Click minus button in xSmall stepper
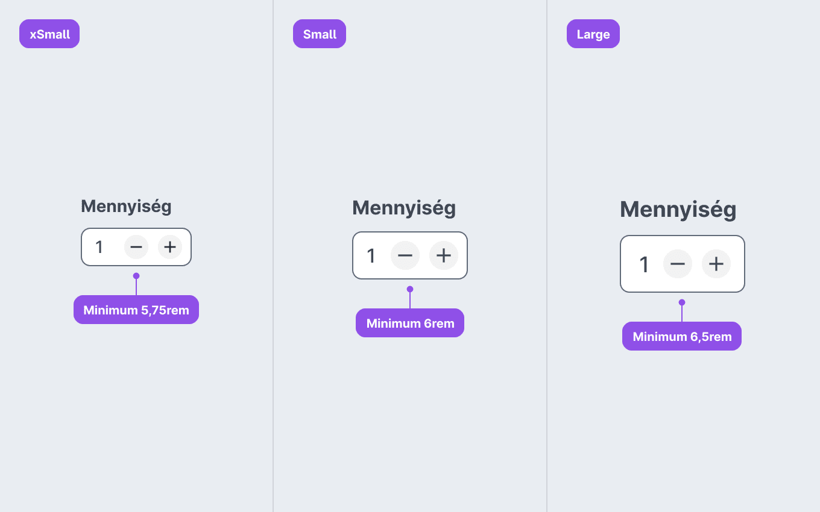Screen dimensions: 820x512 [136, 247]
